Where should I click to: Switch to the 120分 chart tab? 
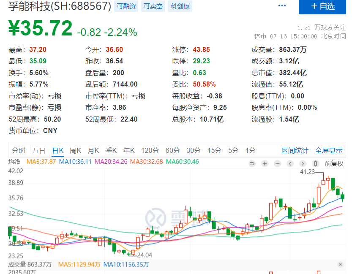tap(150, 150)
